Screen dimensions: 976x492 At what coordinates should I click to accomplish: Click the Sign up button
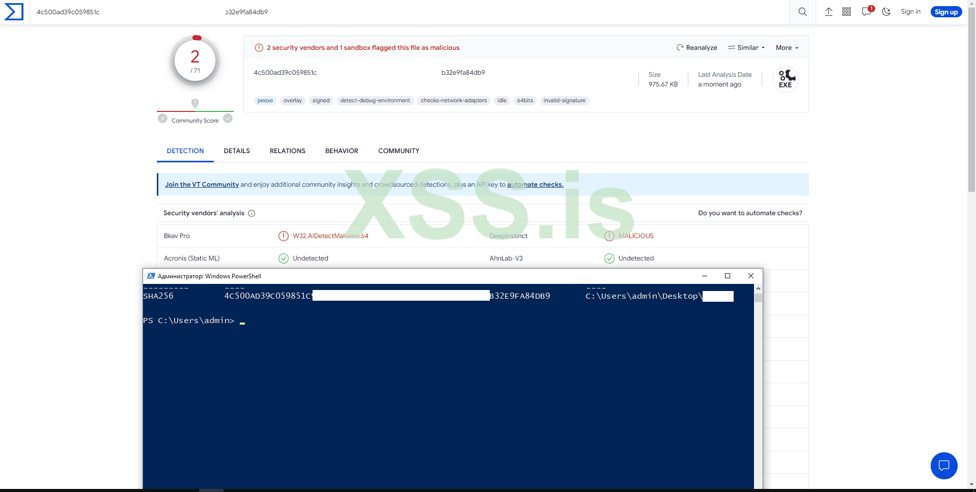click(946, 12)
